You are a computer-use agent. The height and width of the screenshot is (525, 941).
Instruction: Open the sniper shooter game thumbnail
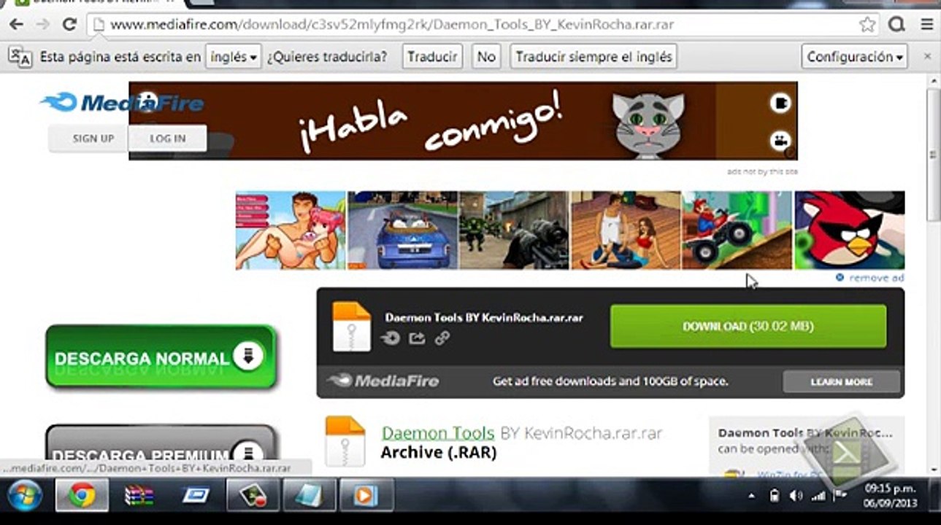514,230
